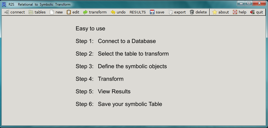Click the delete trash can icon
Image resolution: width=268 pixels, height=128 pixels.
[192, 12]
